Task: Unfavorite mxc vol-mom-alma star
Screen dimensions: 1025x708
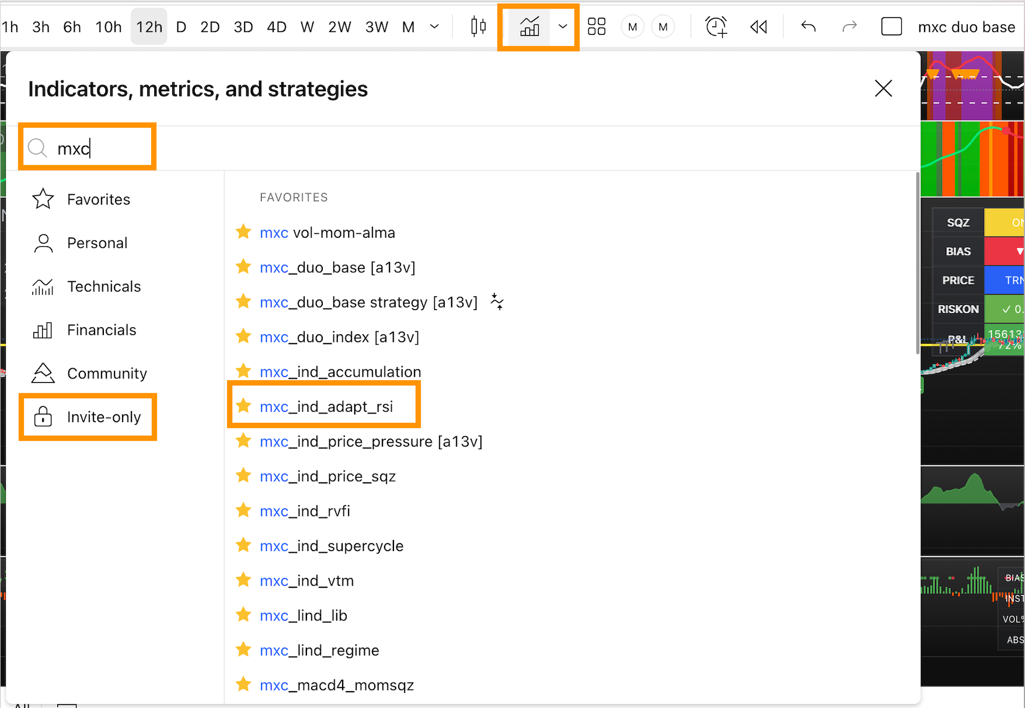Action: 243,232
